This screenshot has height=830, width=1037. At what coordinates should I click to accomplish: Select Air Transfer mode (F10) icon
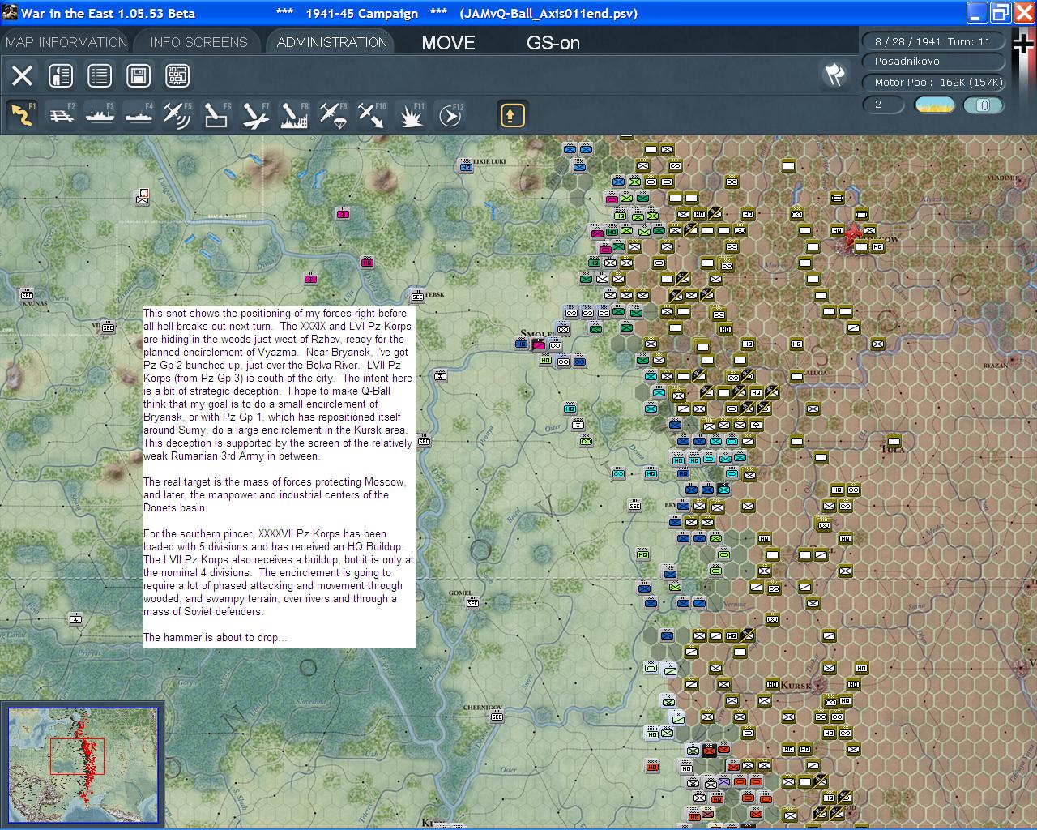coord(372,115)
